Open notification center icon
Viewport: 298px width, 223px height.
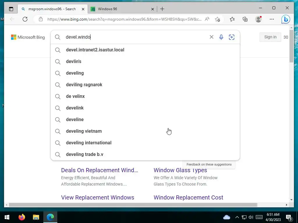pos(289,217)
